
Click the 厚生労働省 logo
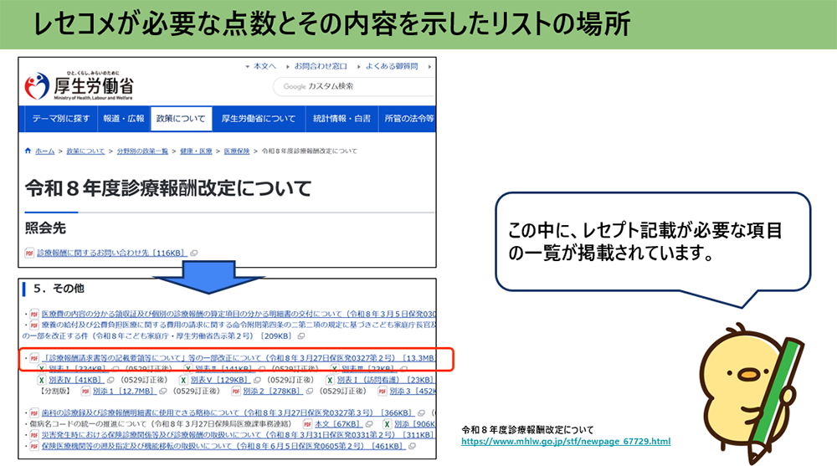[79, 85]
